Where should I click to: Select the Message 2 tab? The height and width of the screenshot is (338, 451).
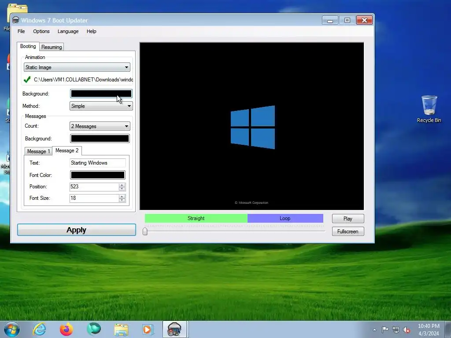(67, 151)
